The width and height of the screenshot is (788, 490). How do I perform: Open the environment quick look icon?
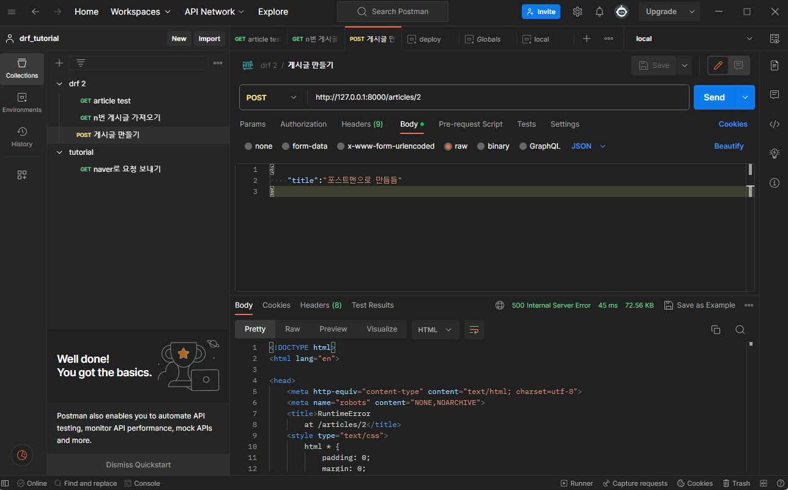[775, 39]
